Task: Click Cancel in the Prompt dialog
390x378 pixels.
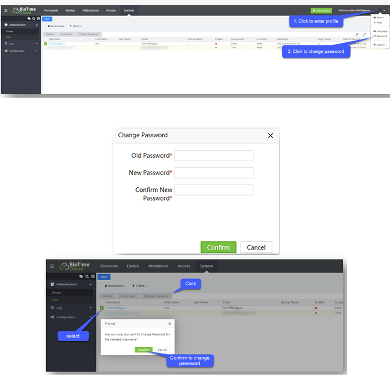Action: pos(162,350)
